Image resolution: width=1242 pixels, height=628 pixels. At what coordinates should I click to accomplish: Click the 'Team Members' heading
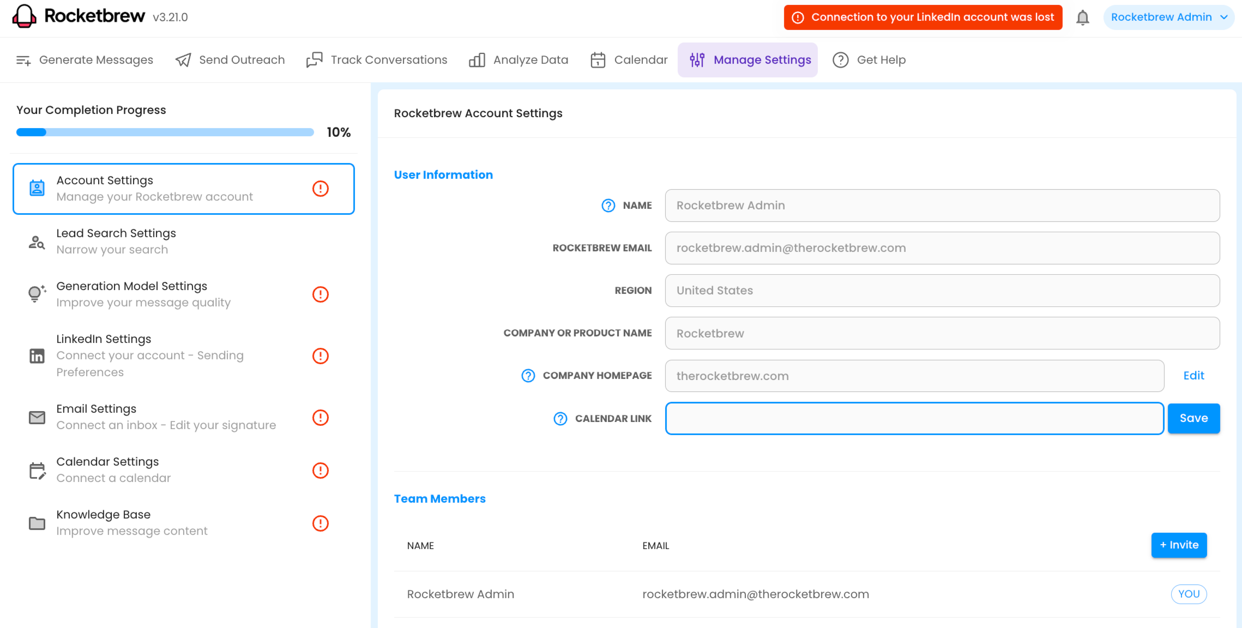coord(440,499)
